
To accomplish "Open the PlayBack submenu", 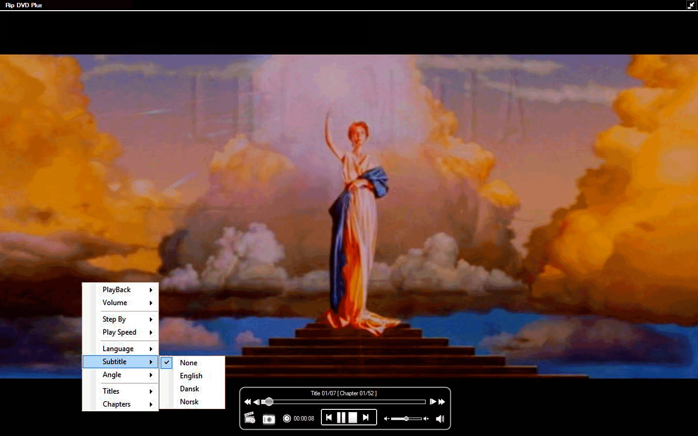I will coord(120,290).
